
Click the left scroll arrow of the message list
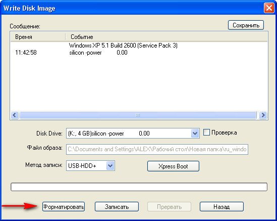15,115
